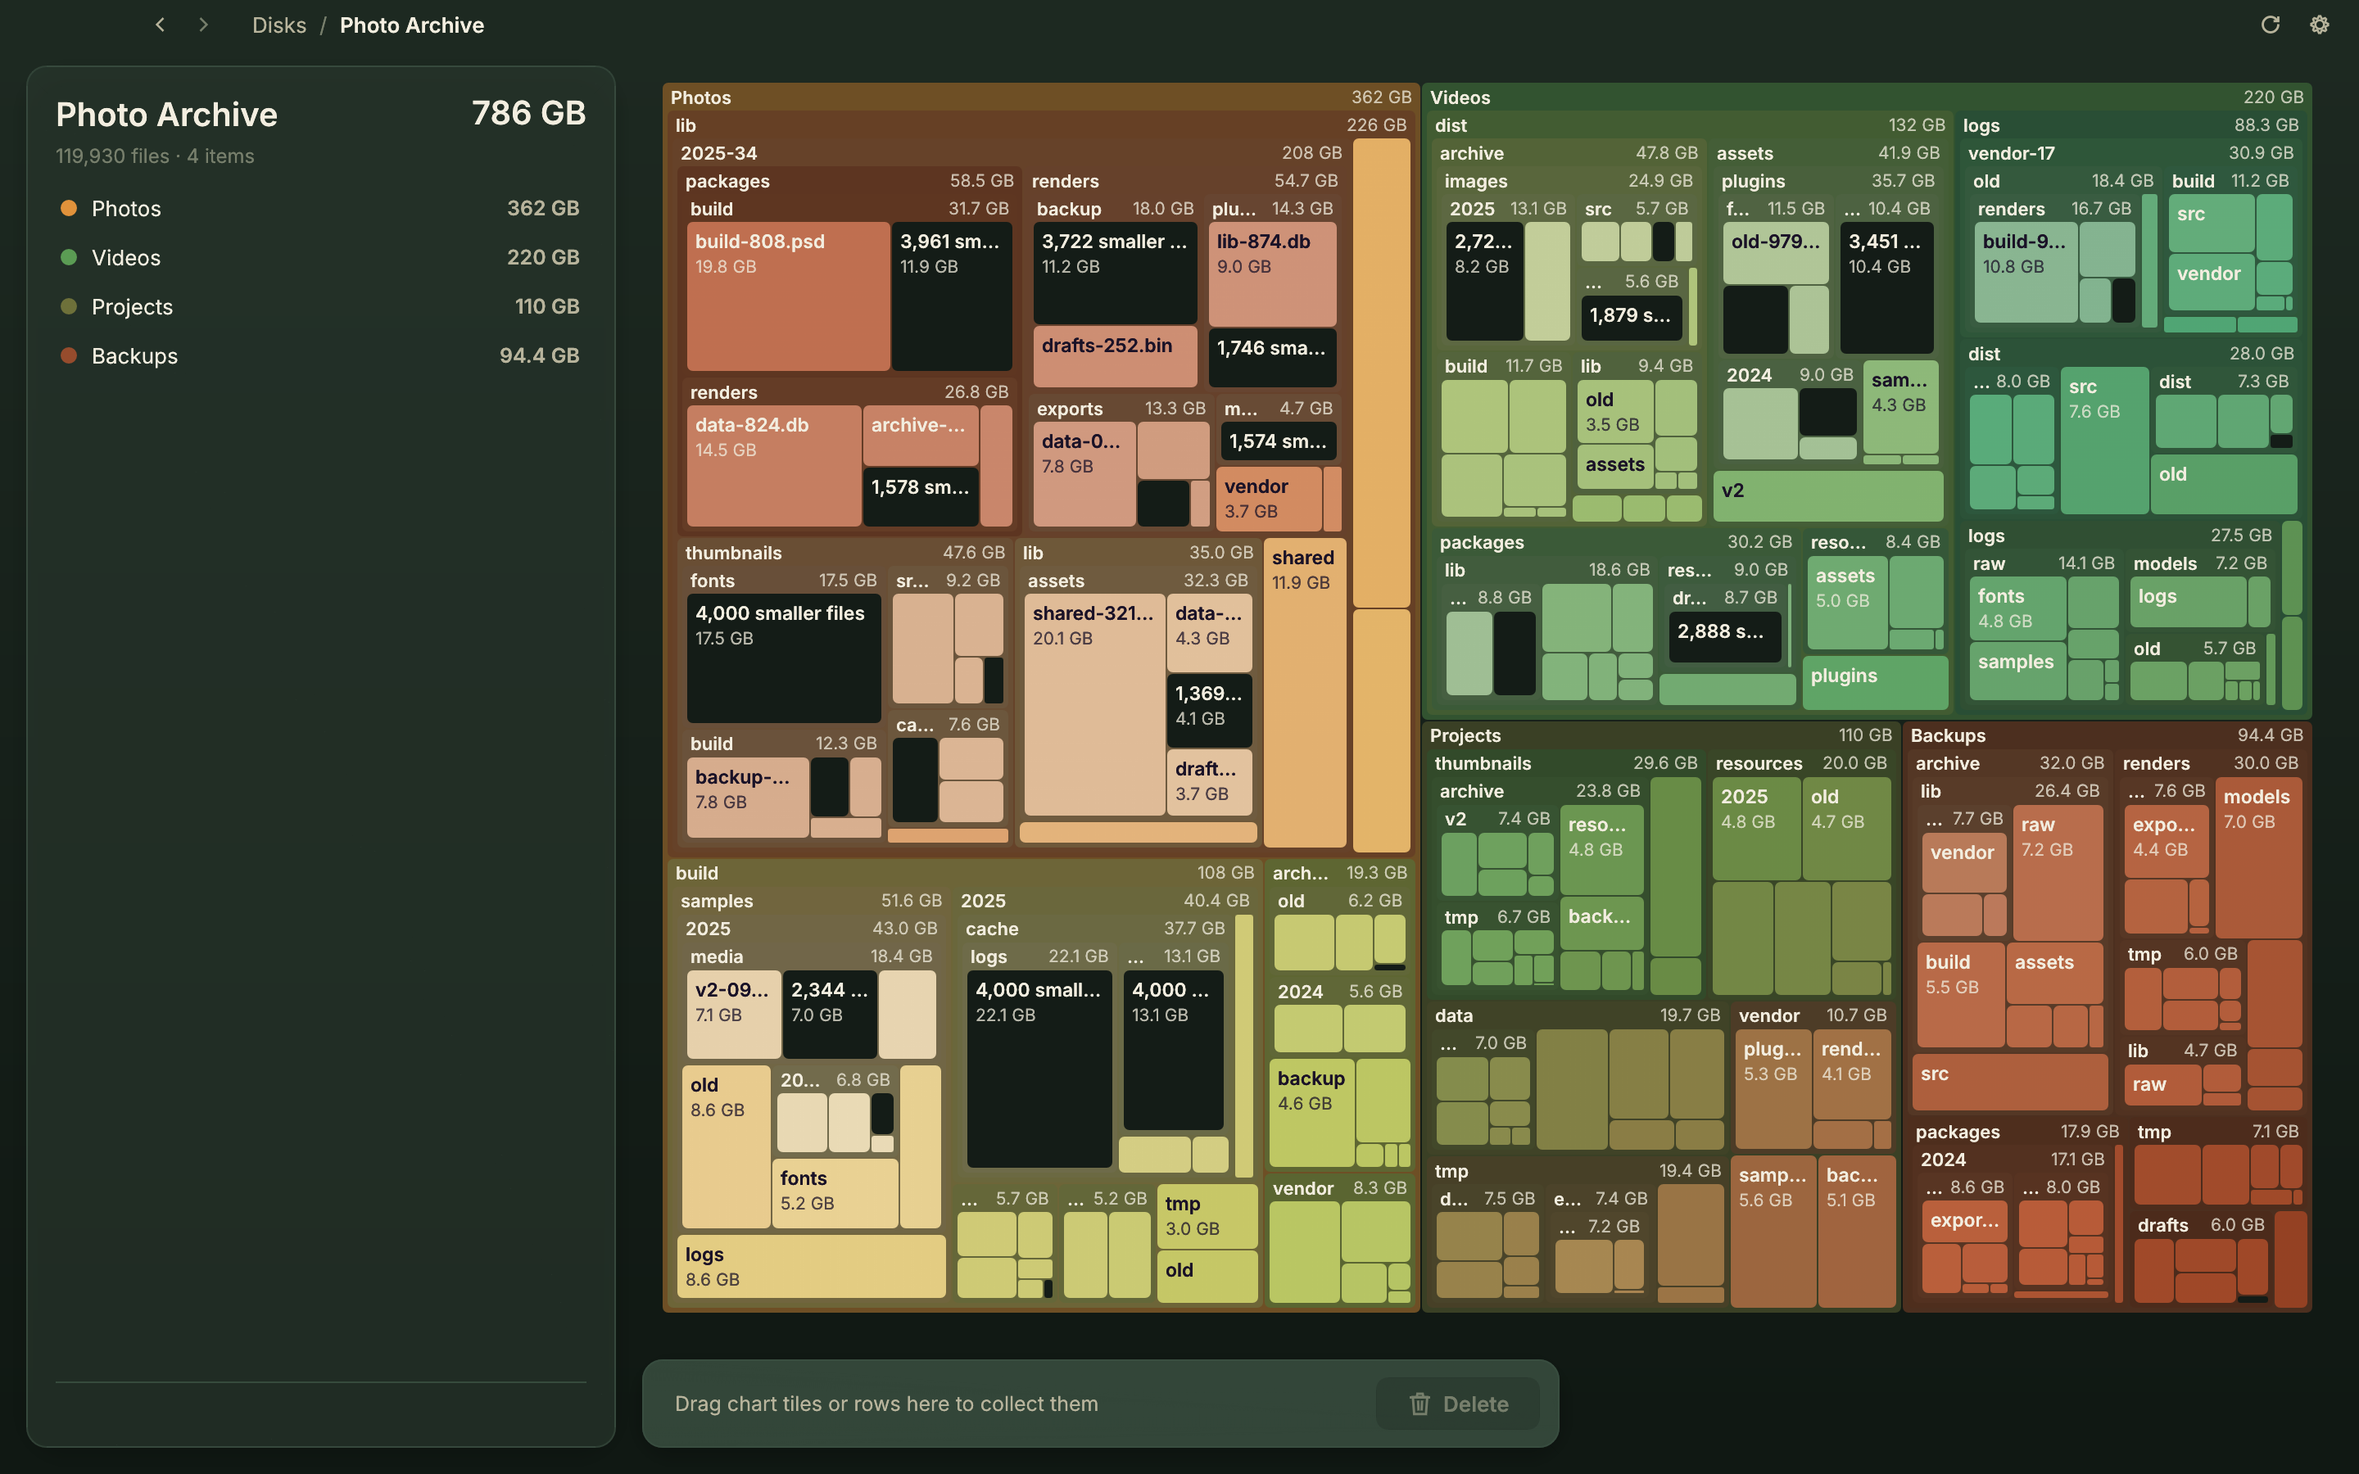This screenshot has width=2359, height=1474.
Task: Select 4,000 small 22.1 GB tile
Action: [x=1039, y=1069]
